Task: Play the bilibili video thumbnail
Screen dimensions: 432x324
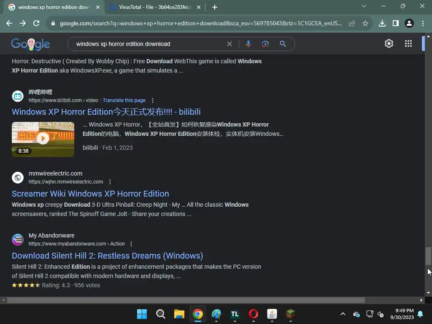Action: [43, 139]
